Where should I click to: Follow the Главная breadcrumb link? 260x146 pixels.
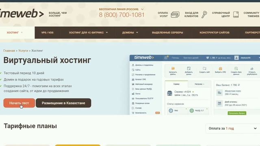9,51
